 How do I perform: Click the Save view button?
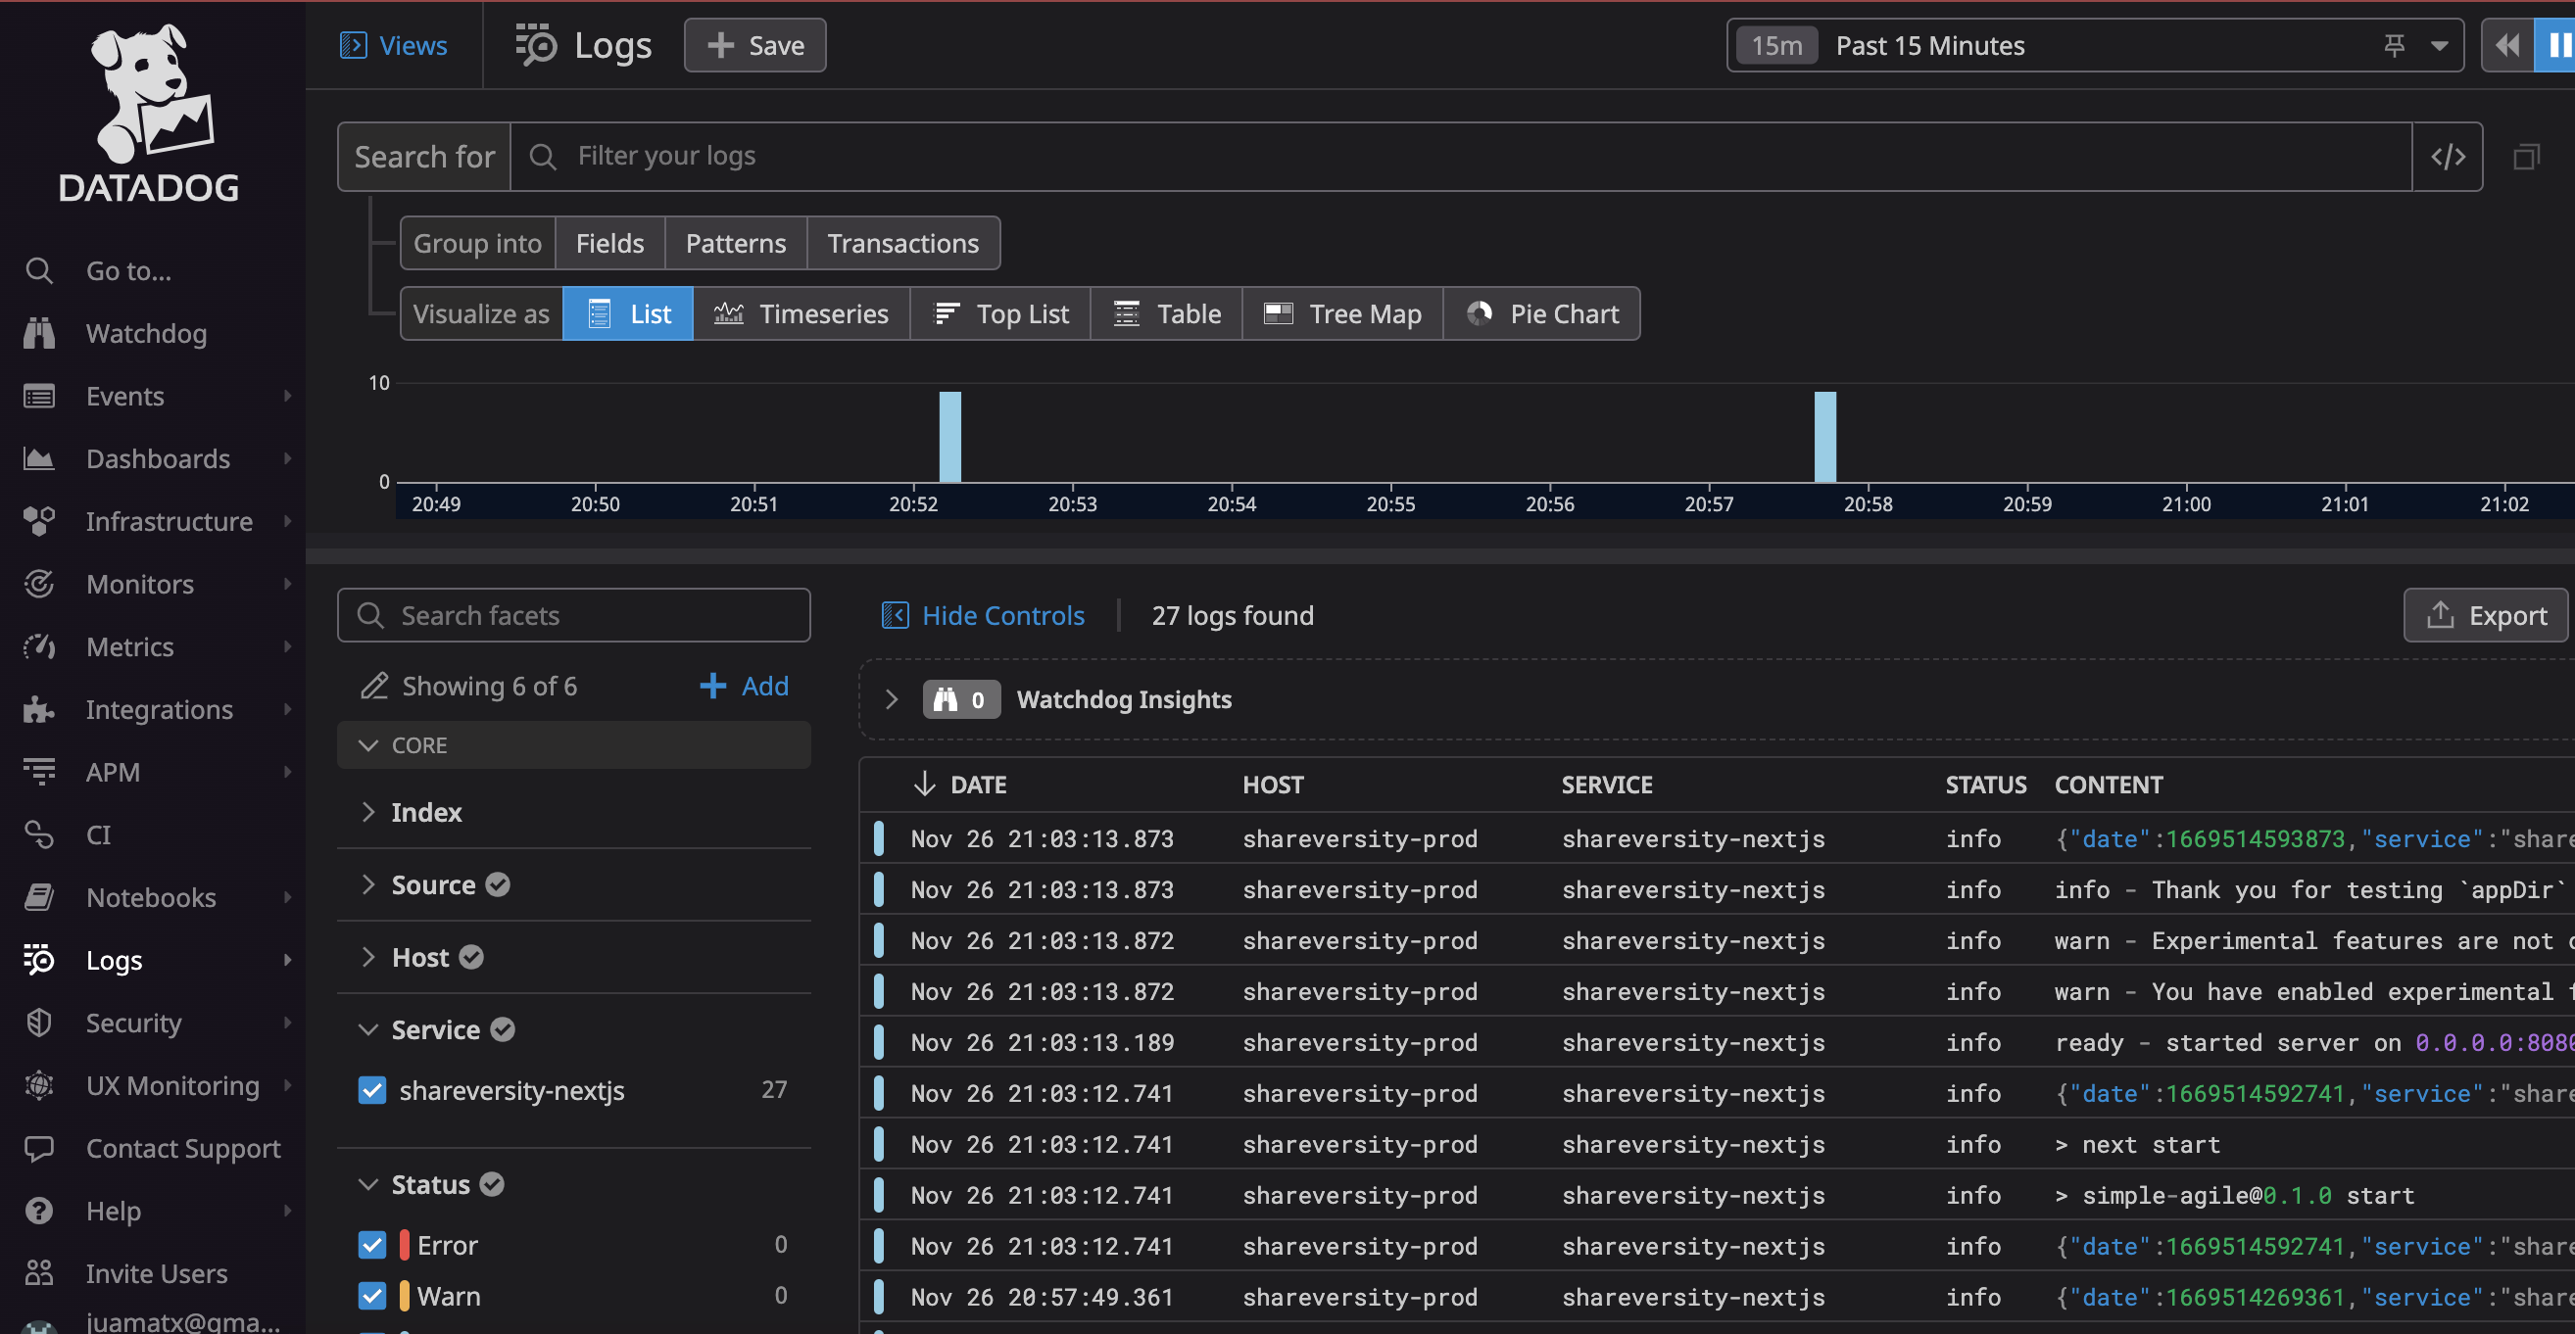click(x=754, y=45)
